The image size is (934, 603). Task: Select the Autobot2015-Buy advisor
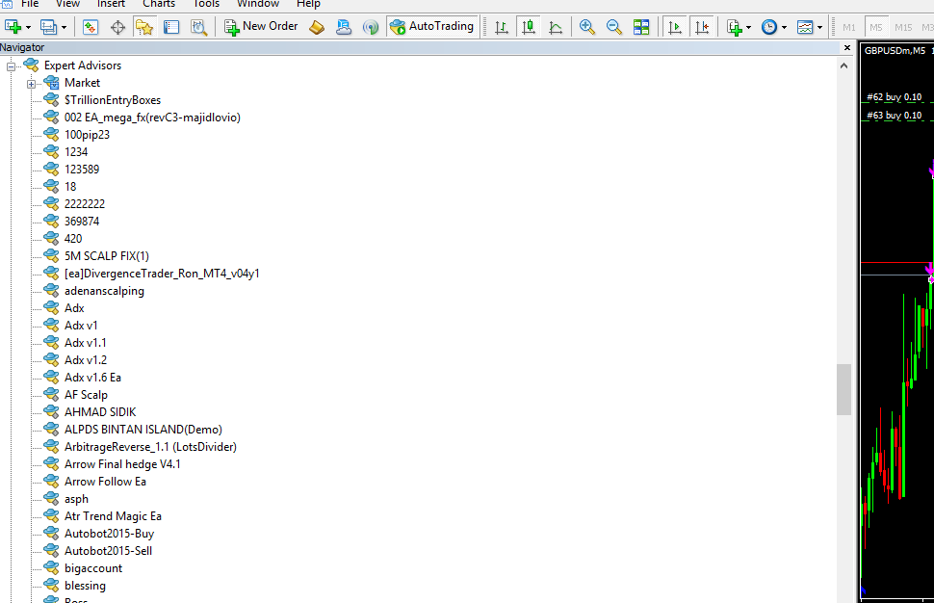click(x=109, y=534)
